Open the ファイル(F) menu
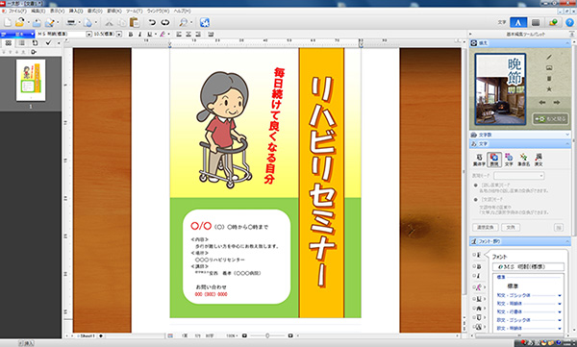This screenshot has height=347, width=577. coord(17,12)
